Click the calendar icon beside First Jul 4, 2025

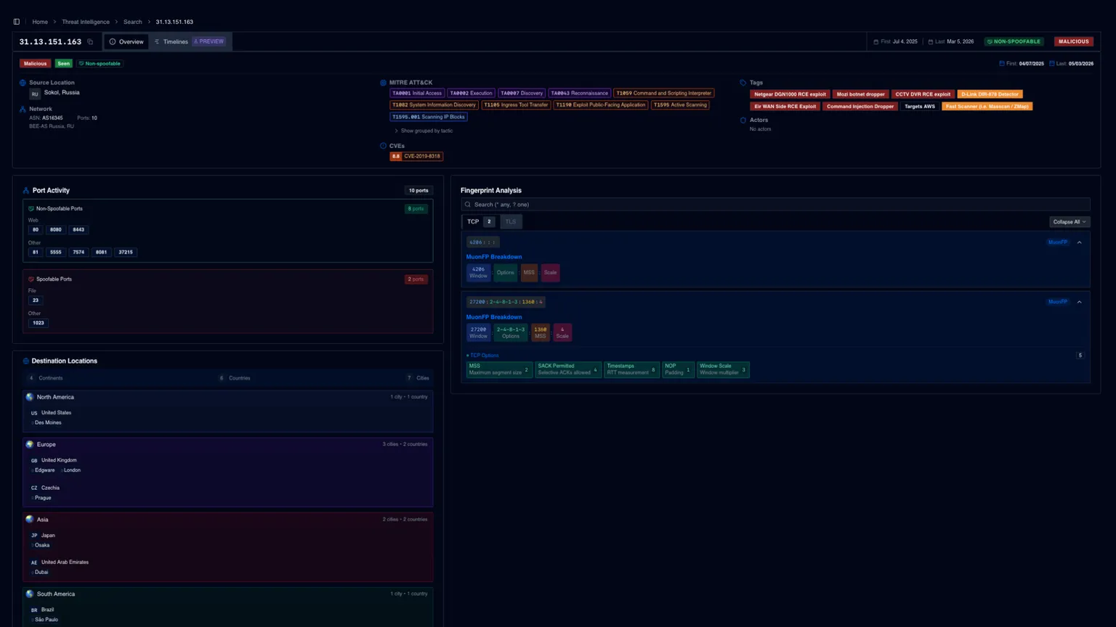(x=876, y=41)
